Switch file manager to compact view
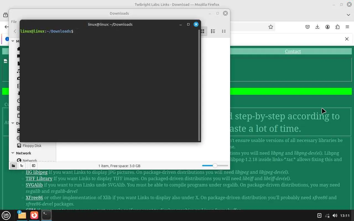354x221 pixels. pyautogui.click(x=224, y=31)
